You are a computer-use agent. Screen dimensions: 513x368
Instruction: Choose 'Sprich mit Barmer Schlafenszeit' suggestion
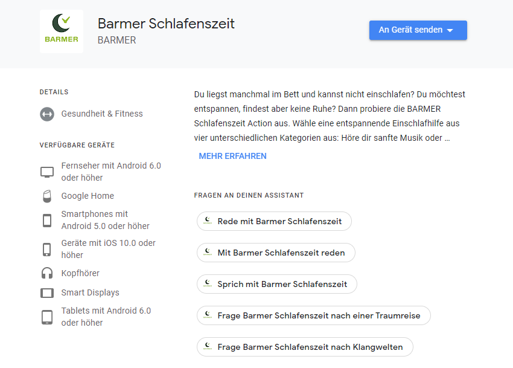point(276,284)
